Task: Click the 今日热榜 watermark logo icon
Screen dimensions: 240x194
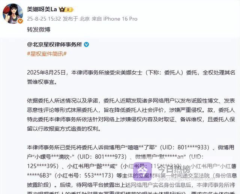Action: (x=142, y=172)
